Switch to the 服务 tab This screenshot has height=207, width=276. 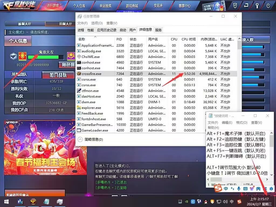click(158, 30)
